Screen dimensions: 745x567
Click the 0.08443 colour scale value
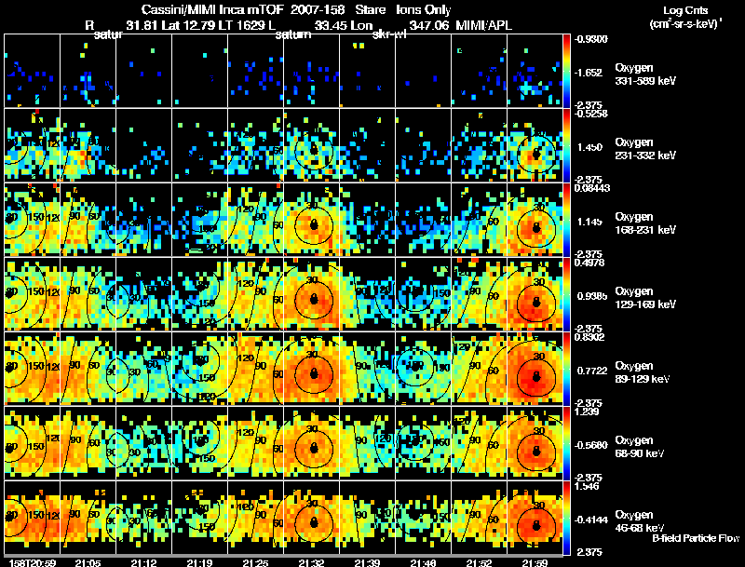tap(592, 188)
